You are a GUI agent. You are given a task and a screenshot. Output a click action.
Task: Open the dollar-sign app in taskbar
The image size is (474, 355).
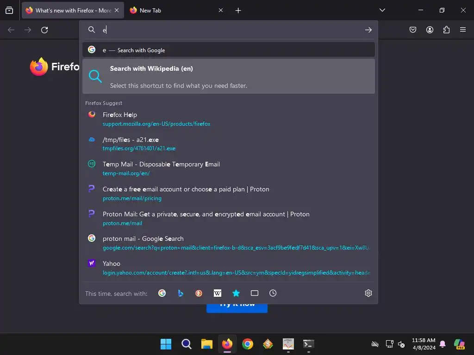pyautogui.click(x=268, y=344)
